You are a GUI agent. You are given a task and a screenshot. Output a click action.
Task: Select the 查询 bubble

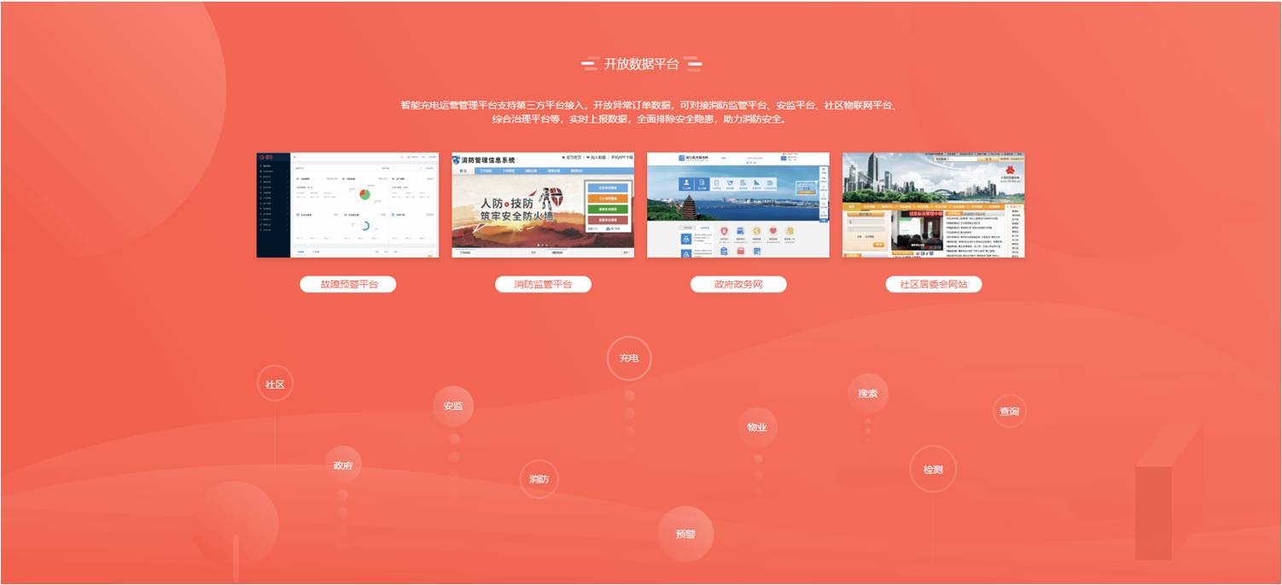point(1010,411)
